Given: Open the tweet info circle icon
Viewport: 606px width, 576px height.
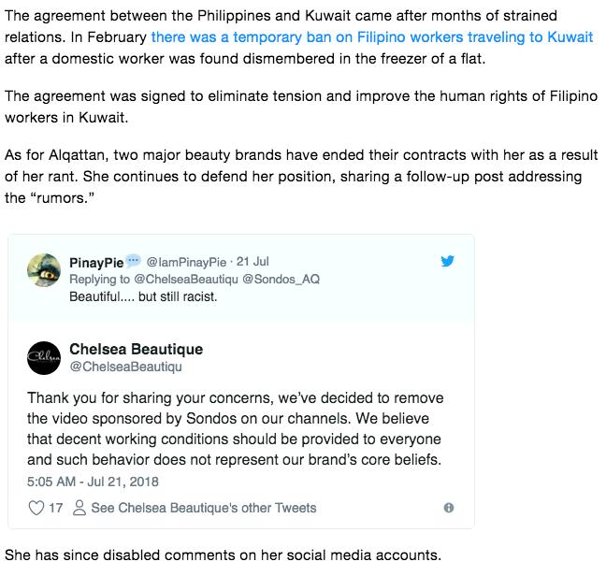Looking at the screenshot, I should [449, 508].
